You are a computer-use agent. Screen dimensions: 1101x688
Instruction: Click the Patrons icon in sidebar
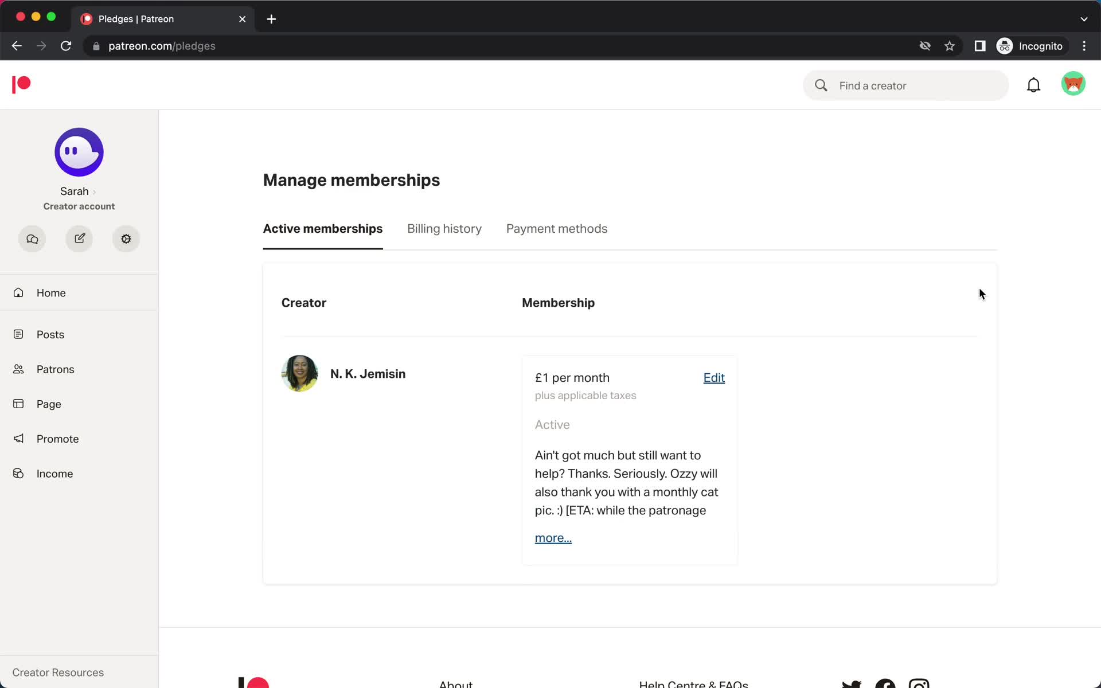tap(18, 369)
